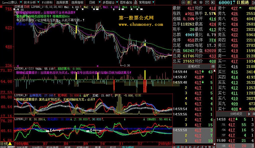Click the lock icon next to 图形叠加
This screenshot has height=148, width=255.
click(x=135, y=2)
